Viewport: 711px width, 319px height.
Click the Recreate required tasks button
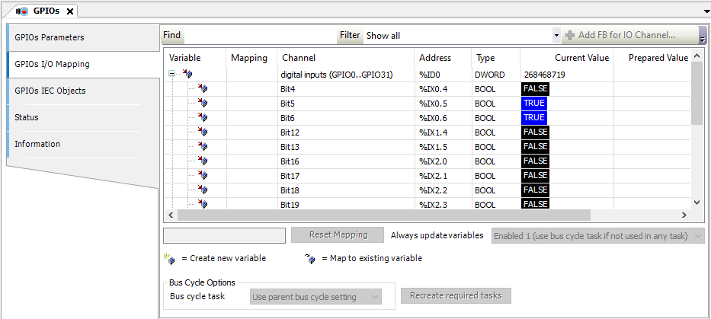pyautogui.click(x=456, y=295)
